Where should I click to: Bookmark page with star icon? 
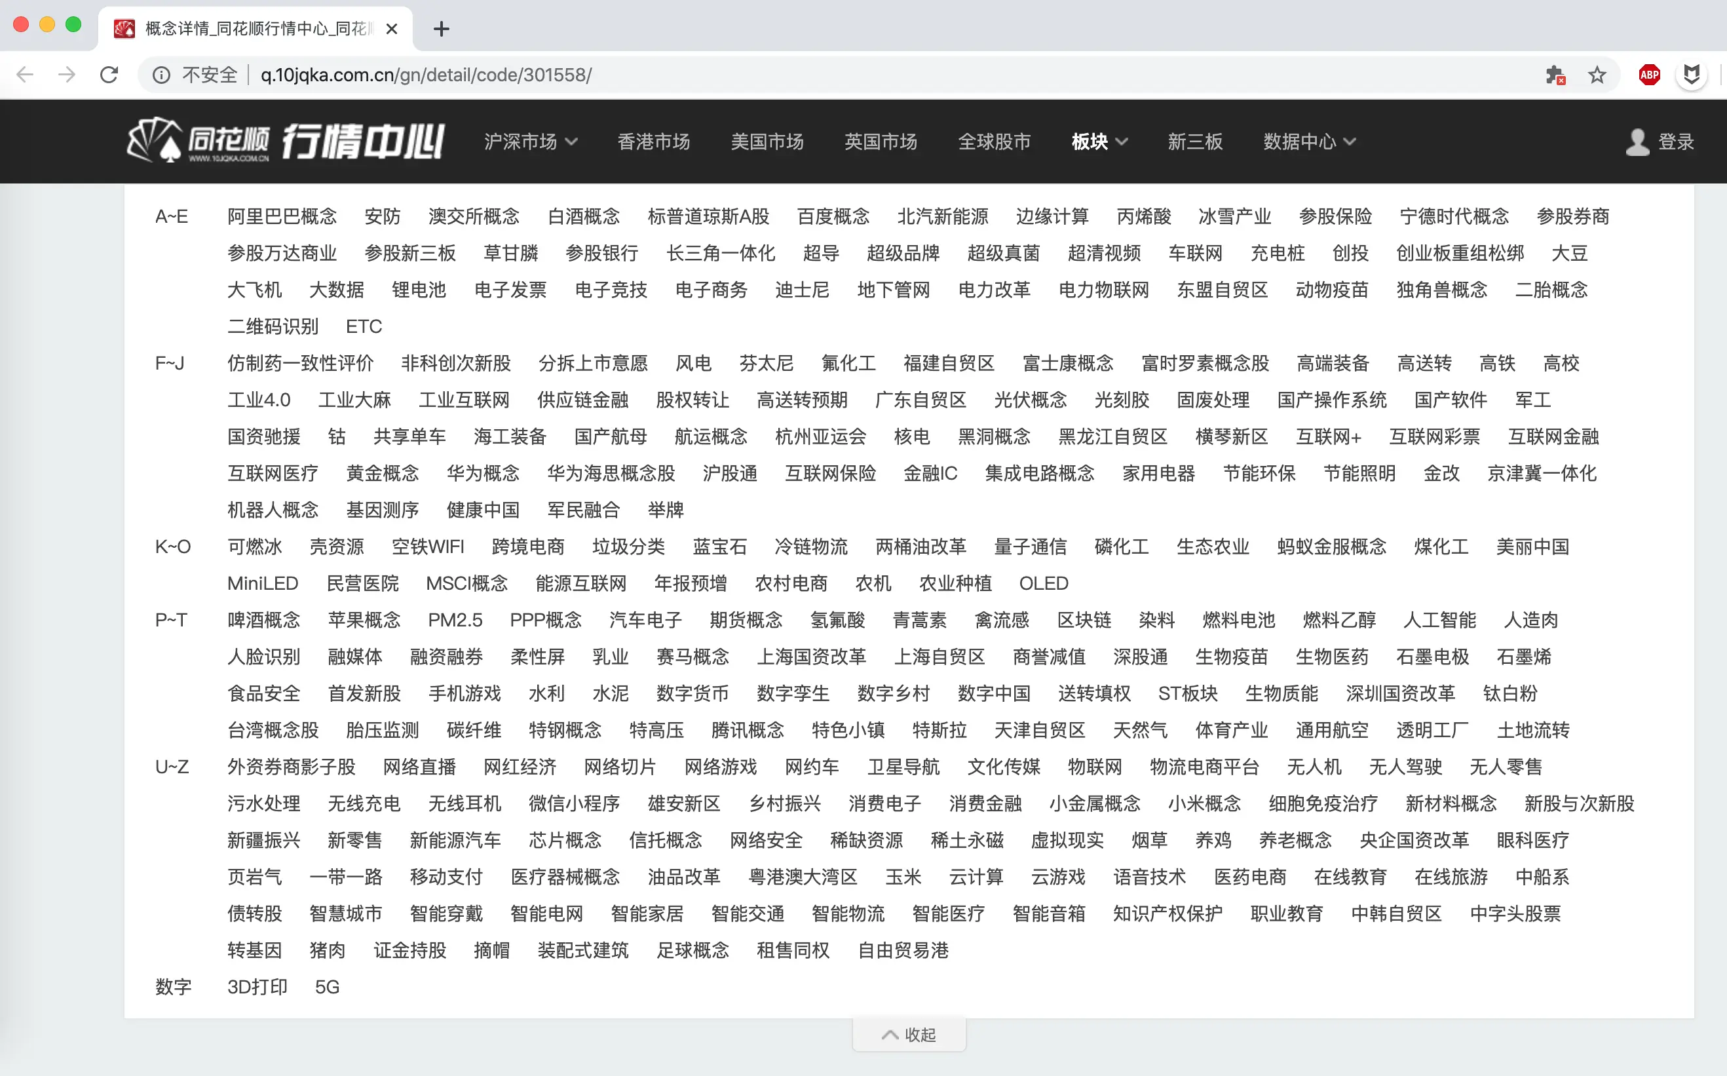tap(1597, 75)
